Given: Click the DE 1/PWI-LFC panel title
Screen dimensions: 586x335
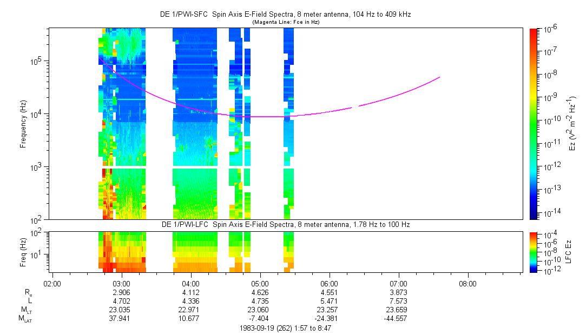Looking at the screenshot, I should tap(286, 225).
